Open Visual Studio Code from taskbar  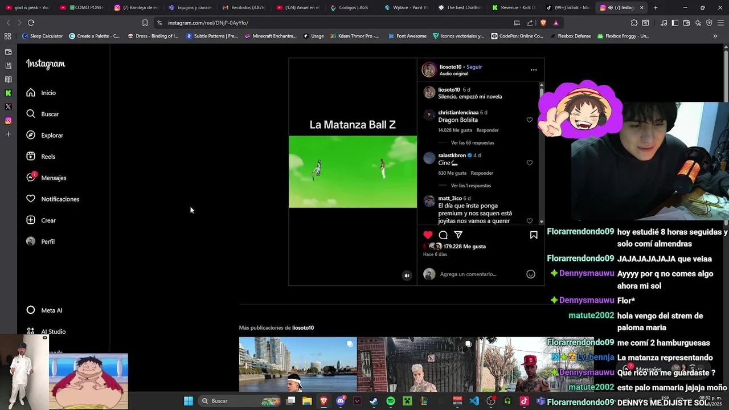[474, 401]
